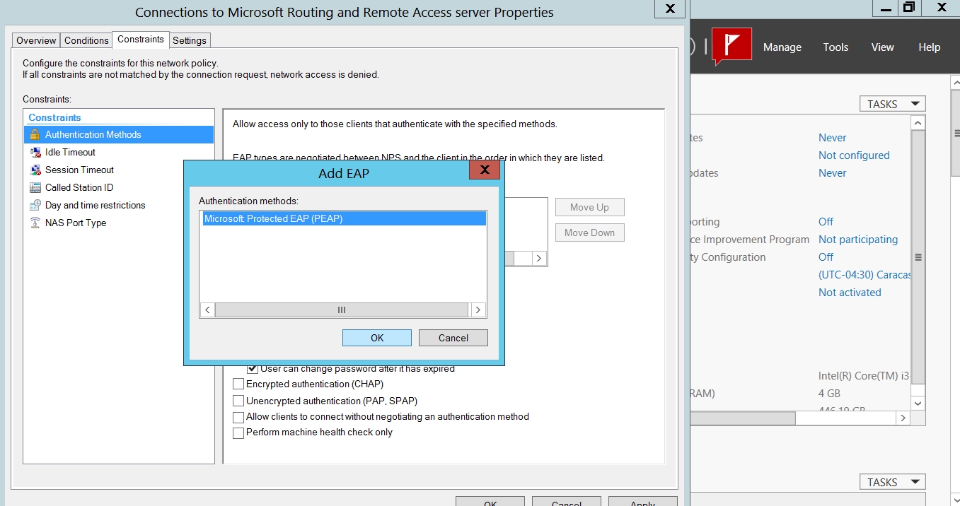Click the Authentication Methods lock icon
Screen dimensions: 960x506
(35, 134)
